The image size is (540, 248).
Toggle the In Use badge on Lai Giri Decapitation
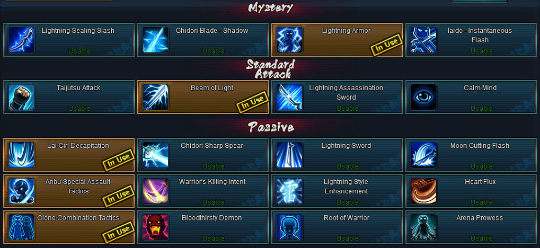point(118,160)
